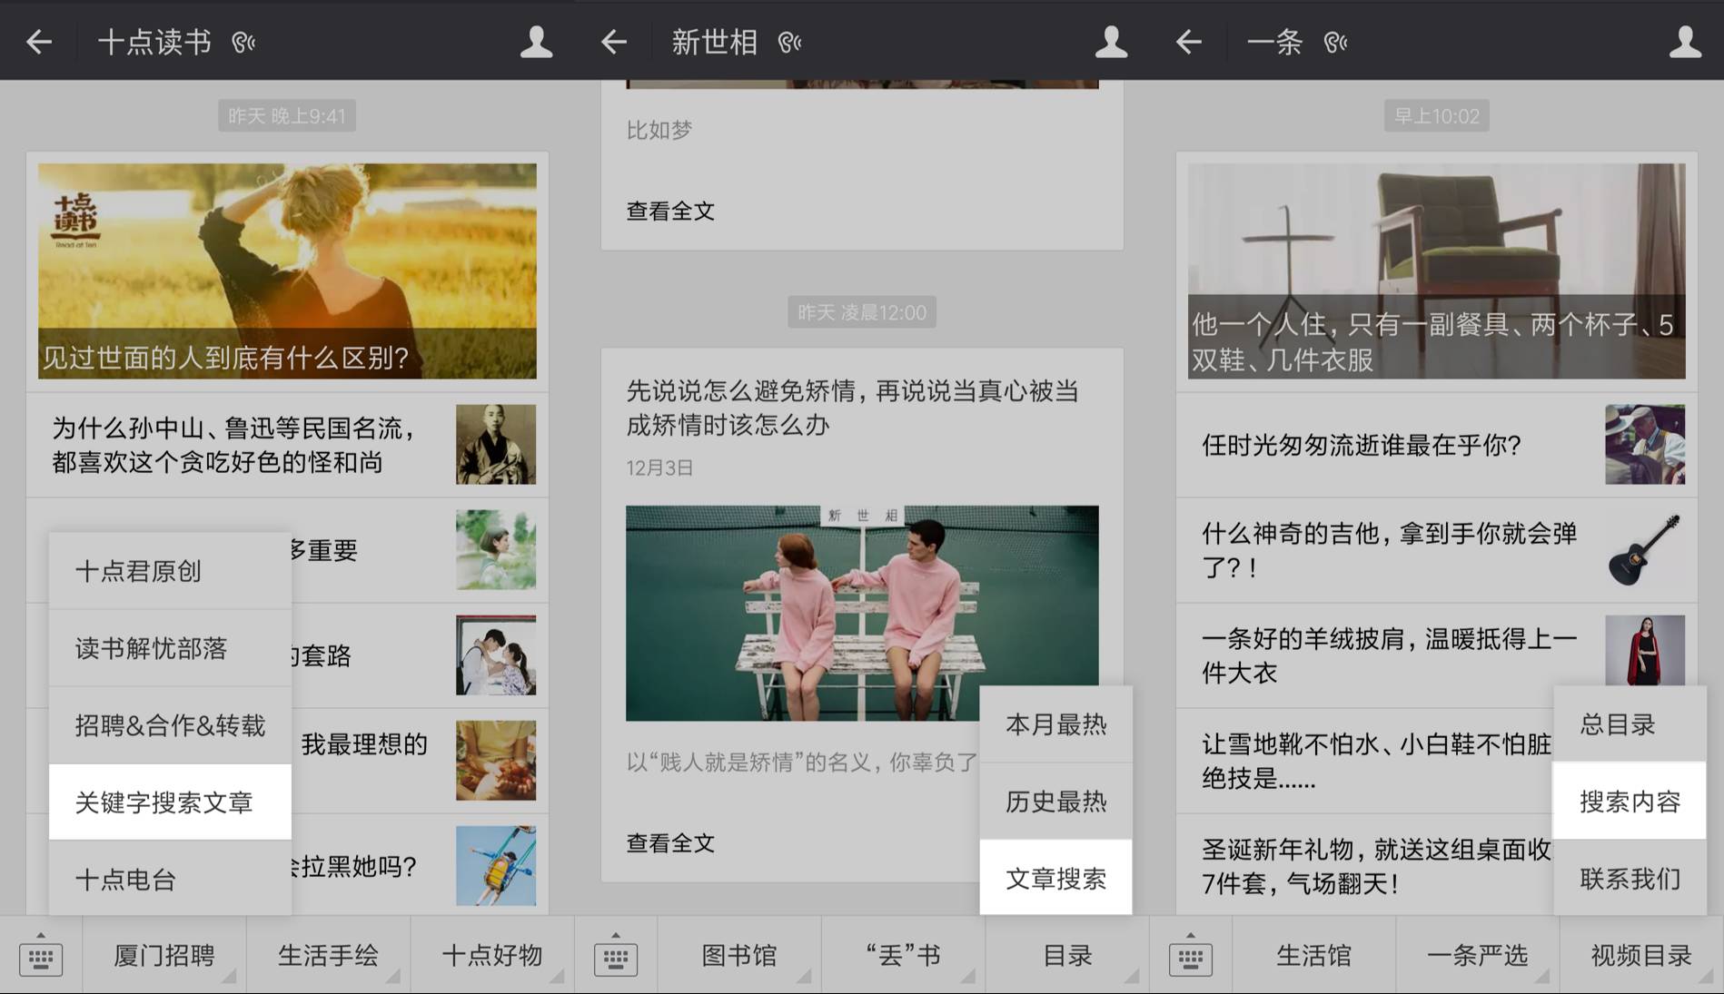
Task: Click 查看全文 below the pink sweater photo
Action: point(670,843)
